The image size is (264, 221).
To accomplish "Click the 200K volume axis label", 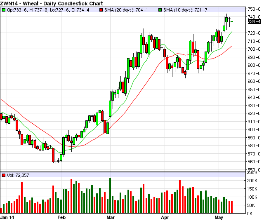I will pos(252,181).
